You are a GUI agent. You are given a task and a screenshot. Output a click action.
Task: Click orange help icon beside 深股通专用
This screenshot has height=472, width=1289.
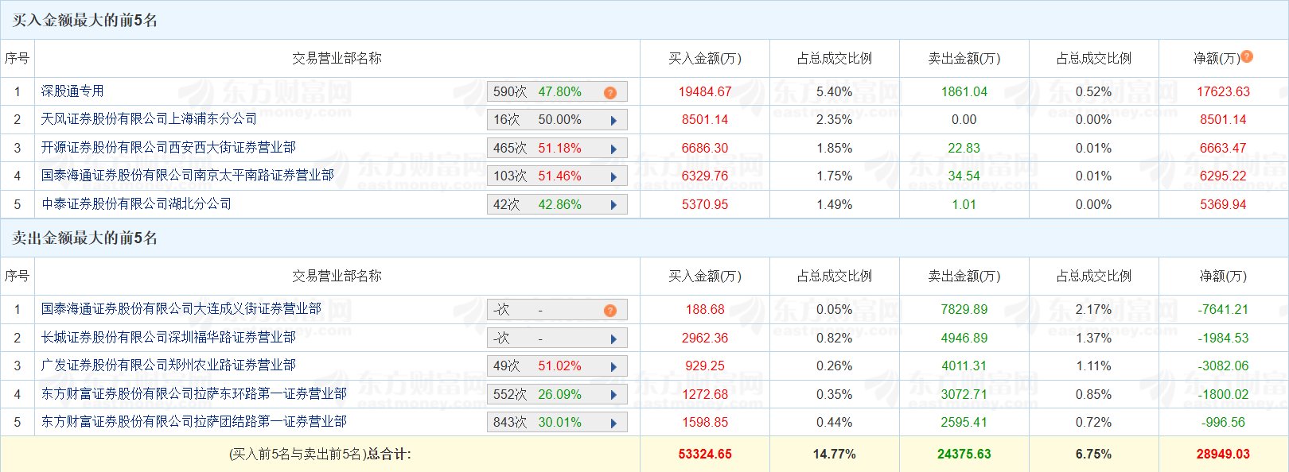(x=610, y=92)
